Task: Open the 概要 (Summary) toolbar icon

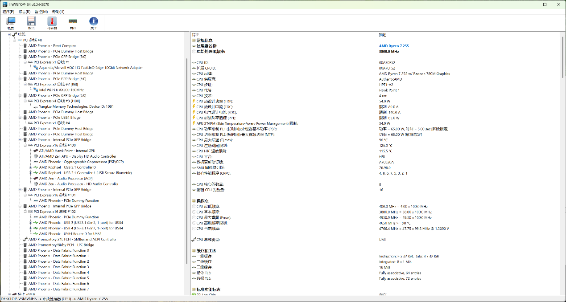Action: 10,22
